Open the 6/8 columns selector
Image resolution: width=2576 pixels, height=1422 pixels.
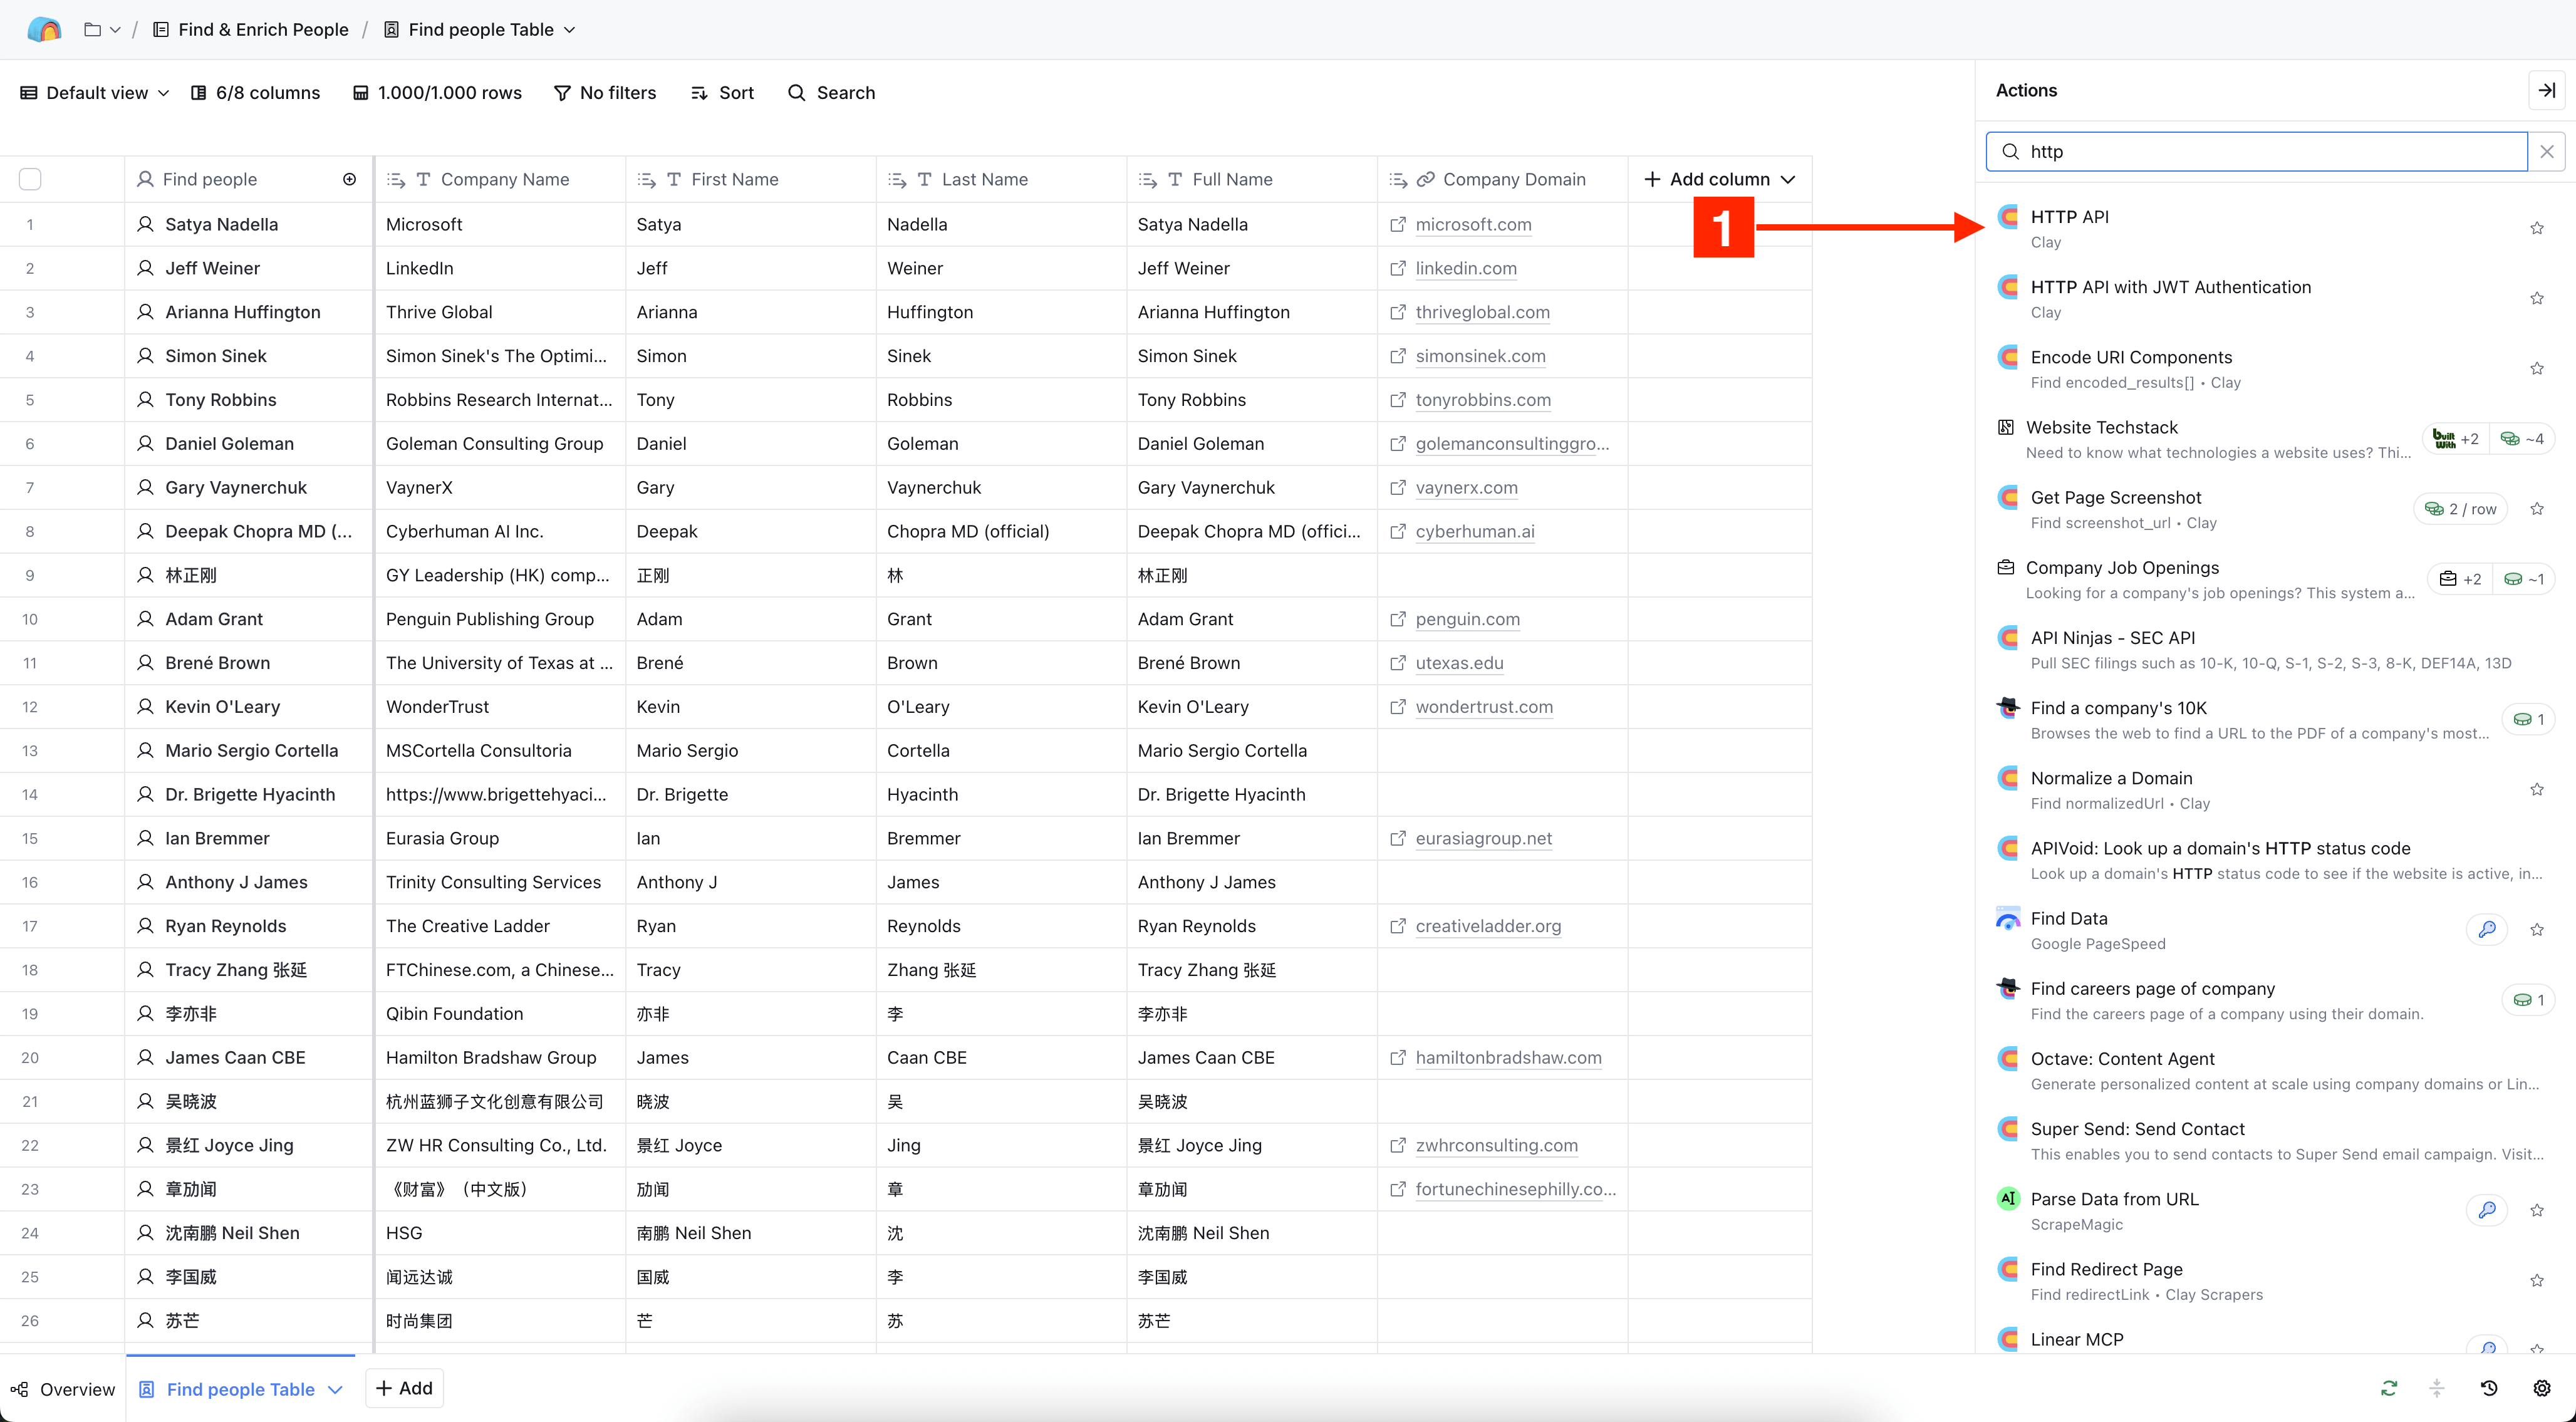tap(255, 93)
